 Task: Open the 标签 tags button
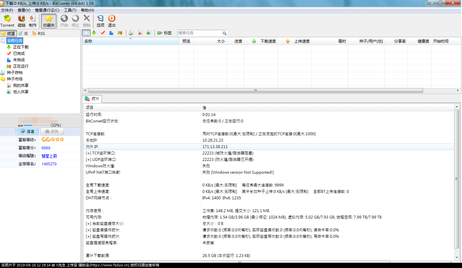click(x=164, y=33)
